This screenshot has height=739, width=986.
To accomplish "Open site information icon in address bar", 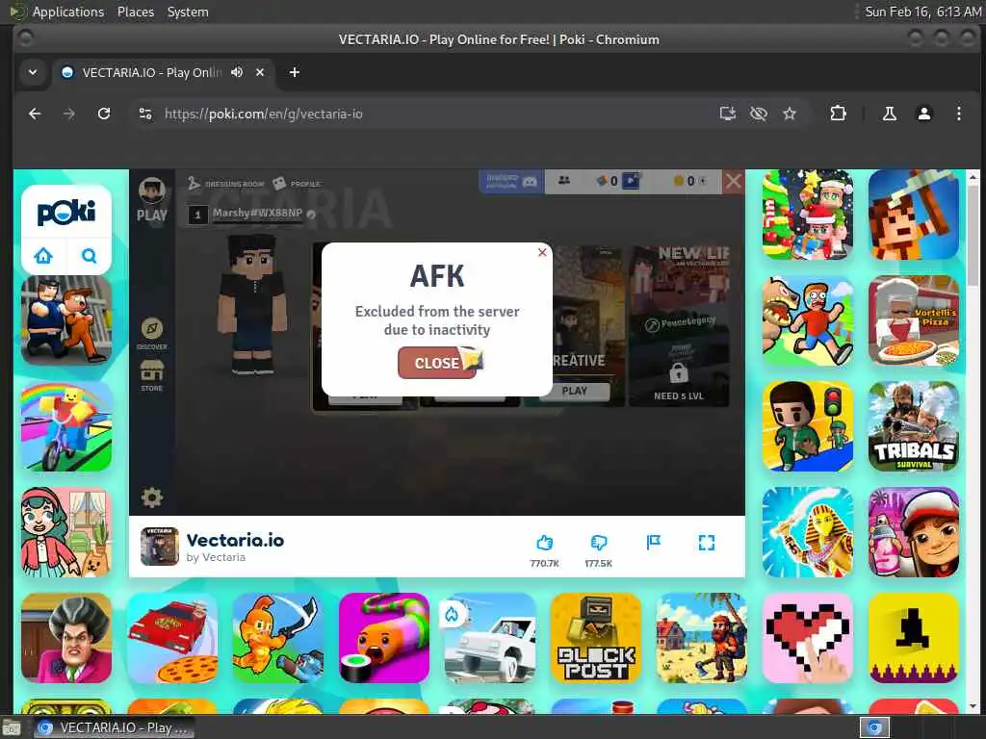I will click(x=145, y=114).
